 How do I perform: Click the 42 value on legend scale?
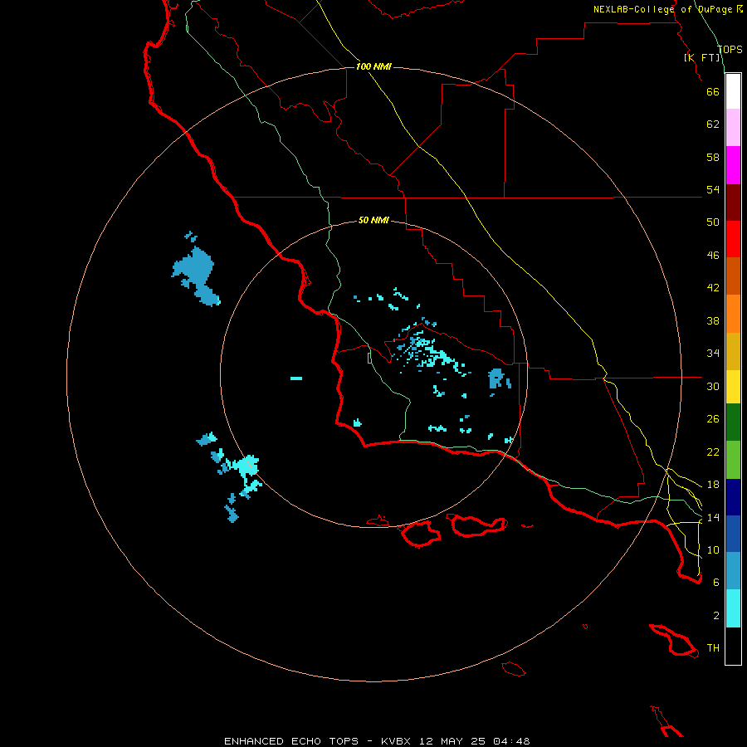(x=713, y=288)
